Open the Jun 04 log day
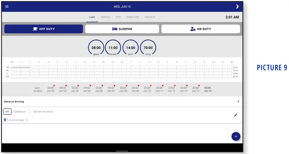 click(75, 89)
